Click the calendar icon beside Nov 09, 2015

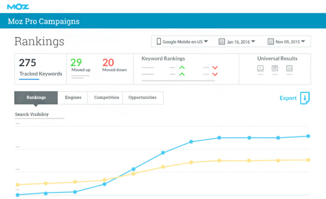(270, 42)
